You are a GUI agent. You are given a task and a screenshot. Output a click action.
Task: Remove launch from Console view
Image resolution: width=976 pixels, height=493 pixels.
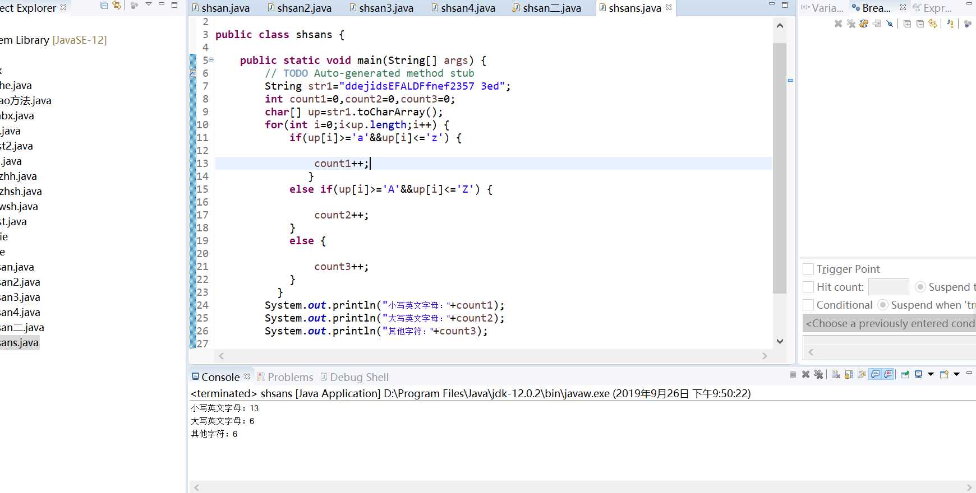point(805,374)
